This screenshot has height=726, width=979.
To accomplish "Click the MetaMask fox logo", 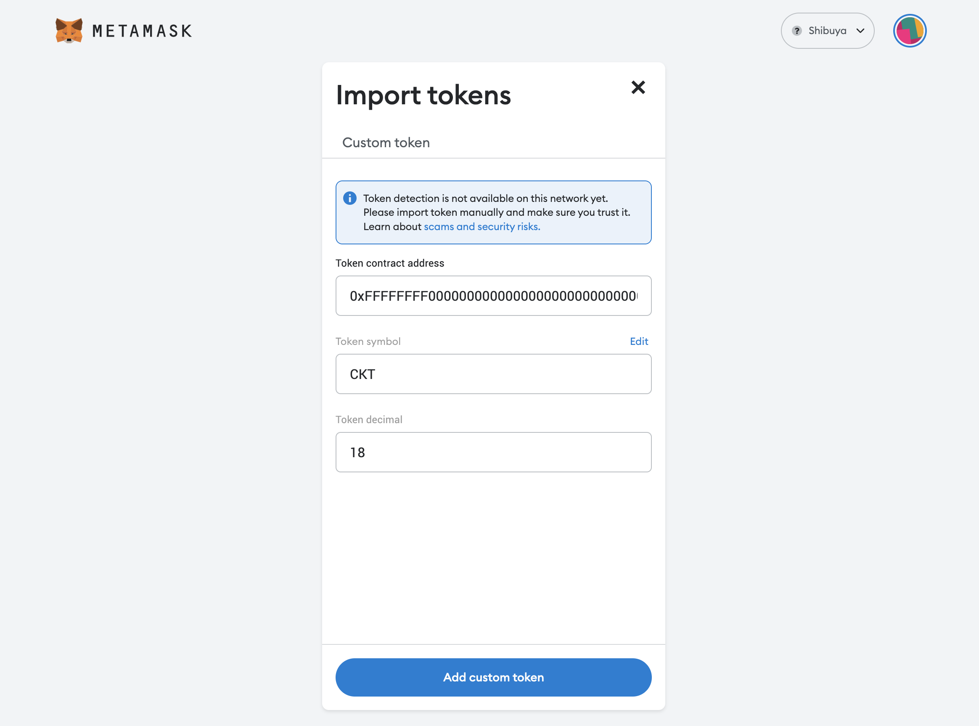I will click(x=69, y=30).
